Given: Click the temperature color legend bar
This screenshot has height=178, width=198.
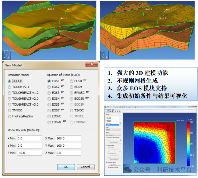Looking at the screenshot, I should click(188, 144).
